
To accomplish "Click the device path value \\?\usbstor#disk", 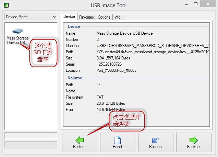I will coord(153,52).
